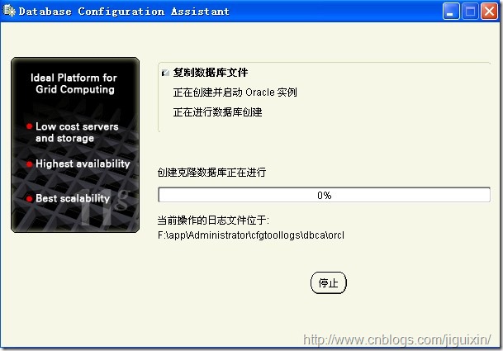Click the 当前操作的日志文件位于 label
503x351 pixels.
213,220
